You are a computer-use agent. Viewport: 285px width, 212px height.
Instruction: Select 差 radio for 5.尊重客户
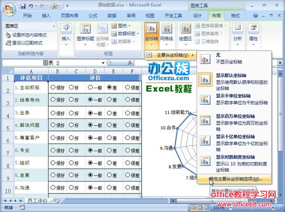(x=109, y=138)
